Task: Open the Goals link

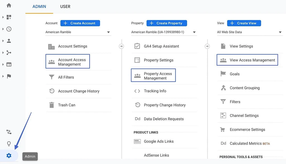Action: pos(235,74)
